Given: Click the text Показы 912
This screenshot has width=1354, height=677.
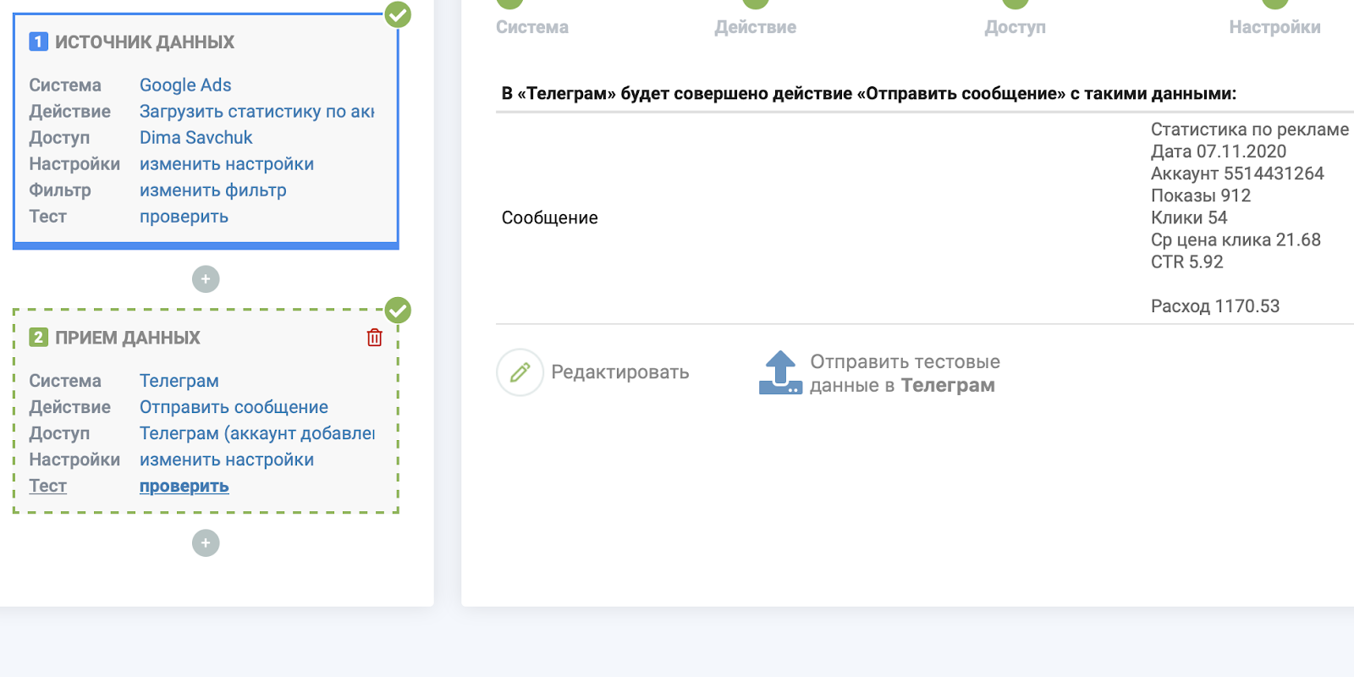Looking at the screenshot, I should (1201, 195).
